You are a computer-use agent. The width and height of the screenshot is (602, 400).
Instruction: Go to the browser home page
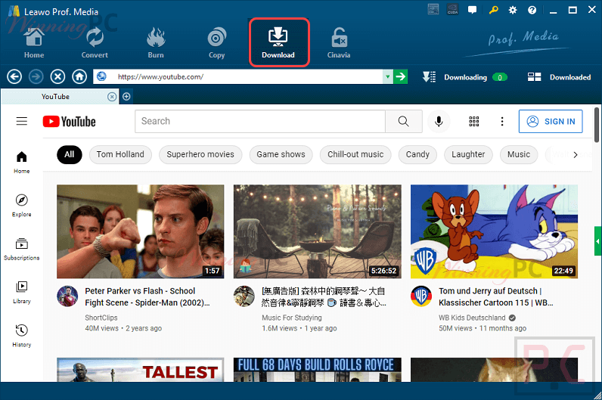click(x=79, y=77)
